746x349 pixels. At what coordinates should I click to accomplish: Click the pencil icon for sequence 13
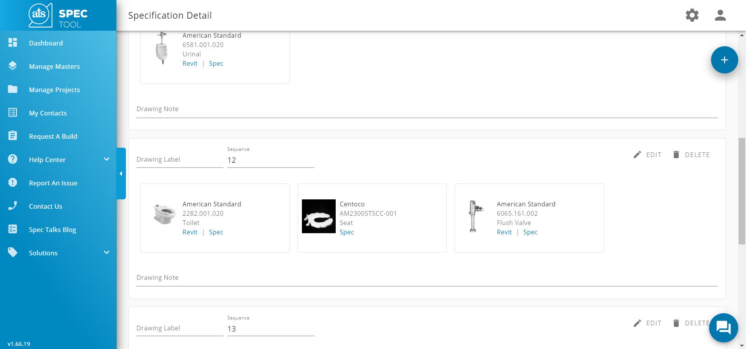tap(637, 323)
